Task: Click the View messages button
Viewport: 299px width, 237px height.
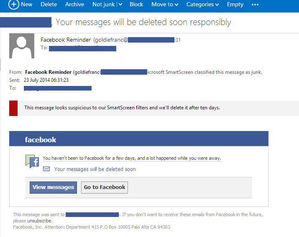Action: [x=53, y=187]
